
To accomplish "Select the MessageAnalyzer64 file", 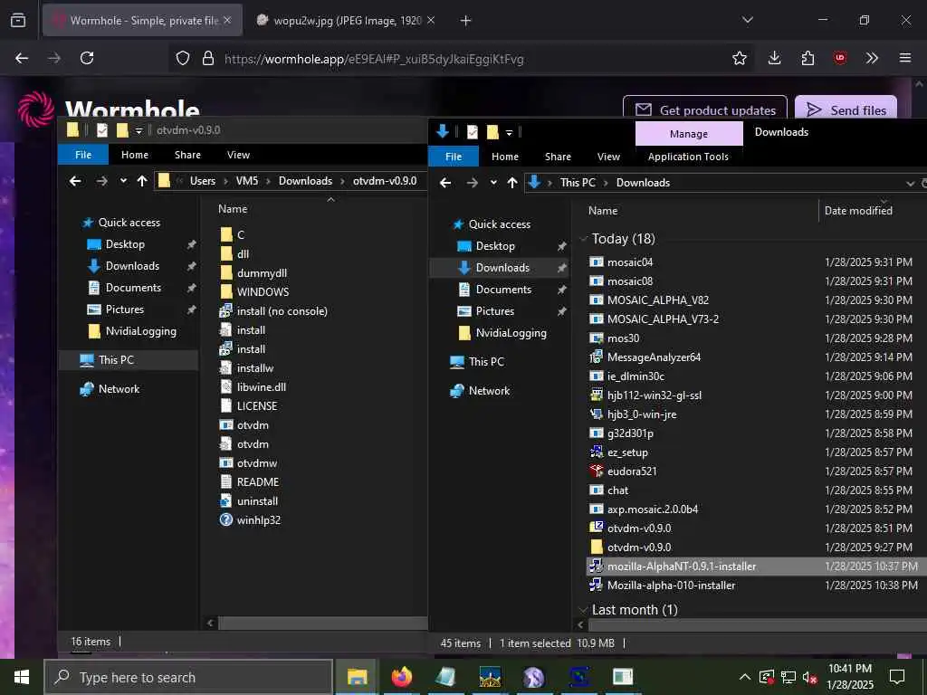I will pyautogui.click(x=654, y=357).
